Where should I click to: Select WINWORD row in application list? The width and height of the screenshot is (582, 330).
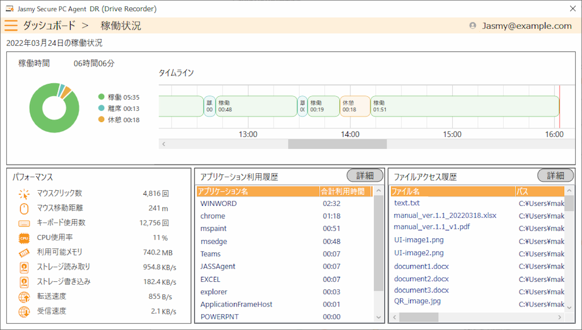click(285, 203)
